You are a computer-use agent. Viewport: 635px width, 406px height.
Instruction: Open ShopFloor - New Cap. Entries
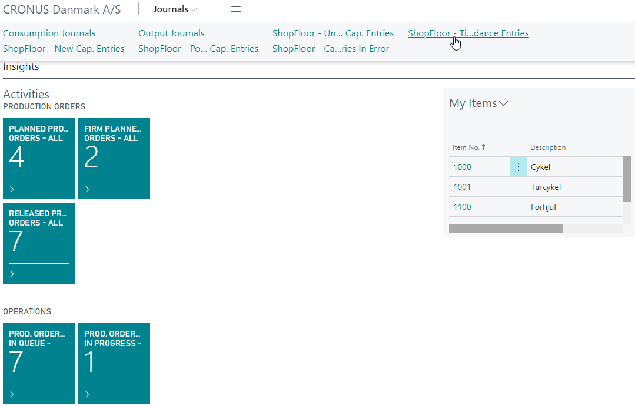(64, 48)
